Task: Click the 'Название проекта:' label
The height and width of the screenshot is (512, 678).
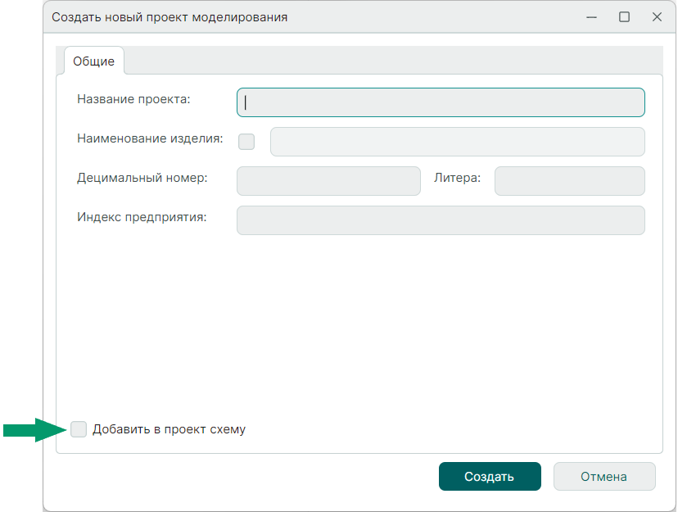Action: tap(133, 99)
